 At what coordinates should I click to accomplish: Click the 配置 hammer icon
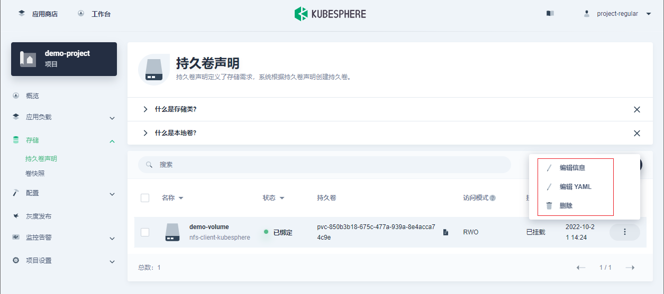[16, 193]
